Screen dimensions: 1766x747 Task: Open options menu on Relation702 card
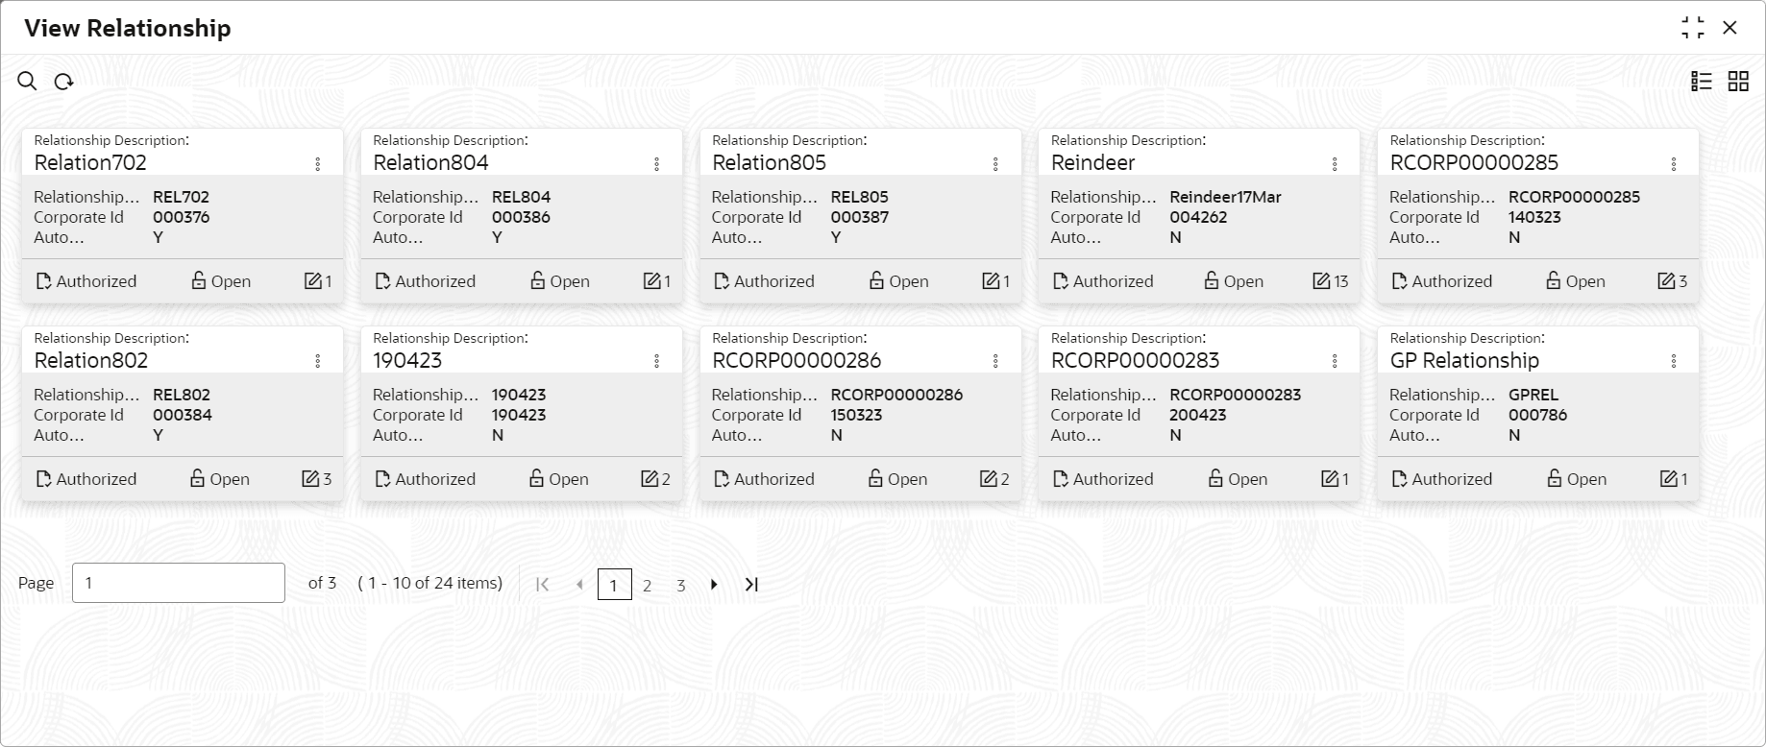point(318,164)
